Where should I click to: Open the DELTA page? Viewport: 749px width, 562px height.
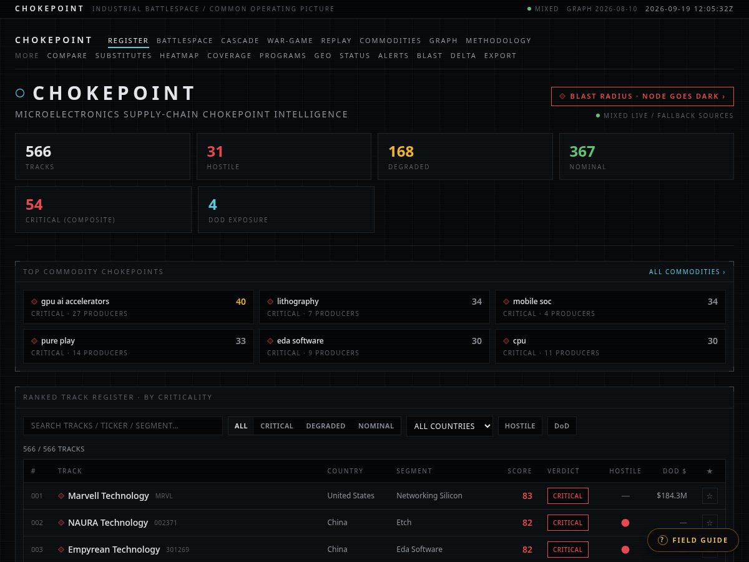[463, 56]
